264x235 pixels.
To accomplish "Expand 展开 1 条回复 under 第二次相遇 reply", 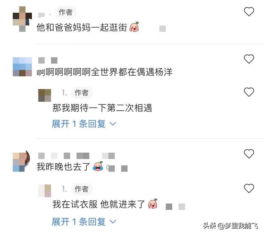I will [84, 124].
